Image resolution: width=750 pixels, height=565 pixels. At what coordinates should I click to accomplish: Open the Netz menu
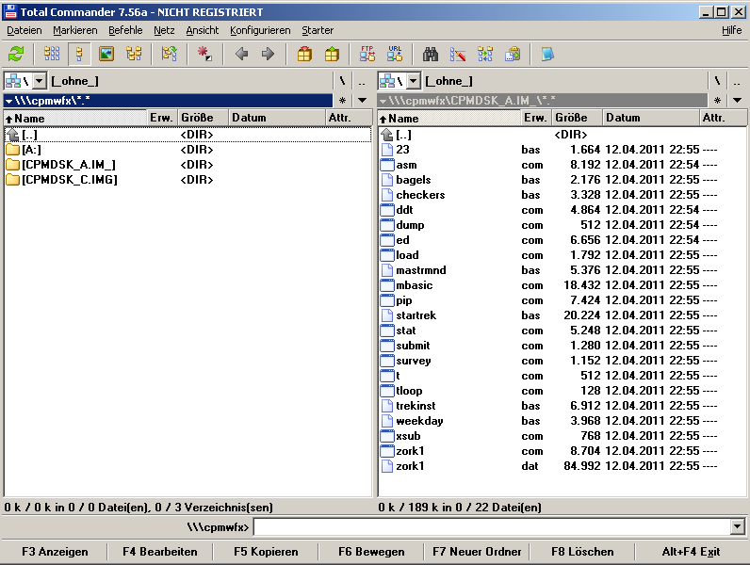(x=164, y=30)
